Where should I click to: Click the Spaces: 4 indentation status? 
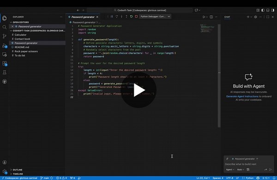tap(218, 178)
